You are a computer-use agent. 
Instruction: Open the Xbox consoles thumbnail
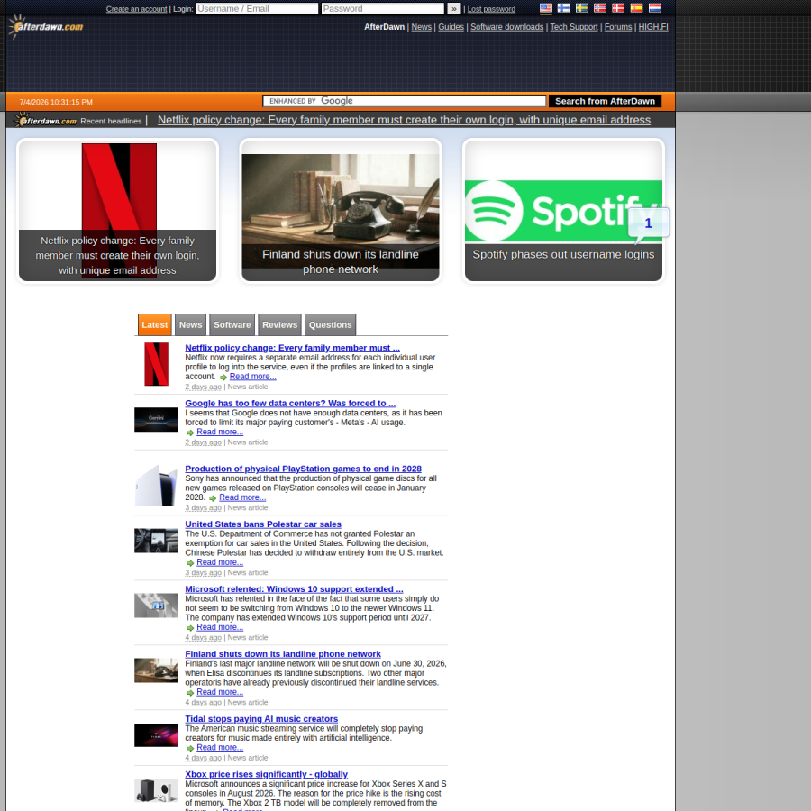pos(156,791)
